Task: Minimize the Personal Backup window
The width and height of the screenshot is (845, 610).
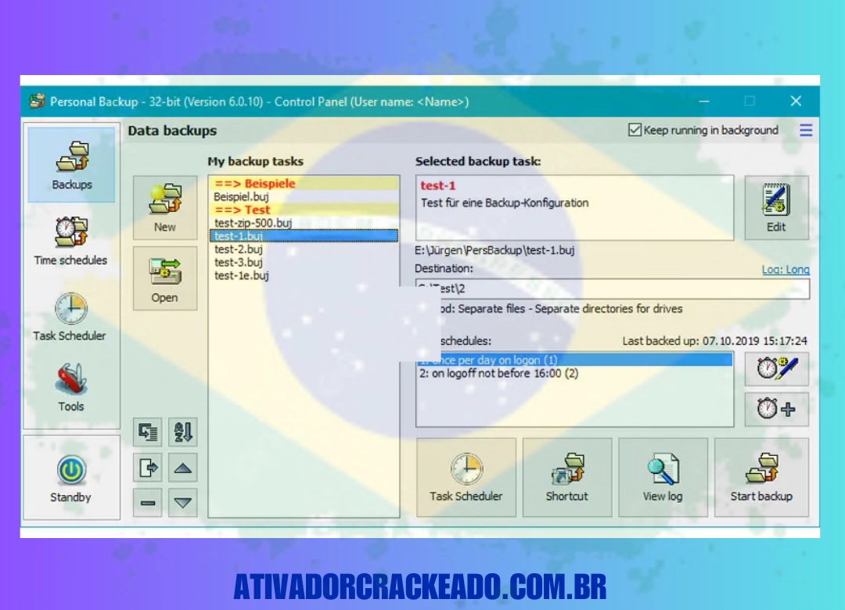Action: pyautogui.click(x=704, y=101)
